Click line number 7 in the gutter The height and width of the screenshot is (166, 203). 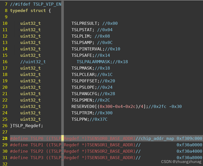6,4
